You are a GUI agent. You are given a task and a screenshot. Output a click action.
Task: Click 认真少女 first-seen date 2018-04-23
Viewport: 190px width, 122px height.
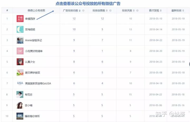[156, 62]
